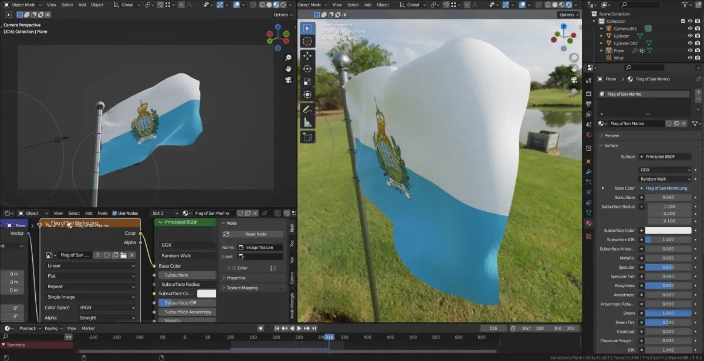Open Marker menu in timeline
Image resolution: width=704 pixels, height=361 pixels.
[x=88, y=328]
